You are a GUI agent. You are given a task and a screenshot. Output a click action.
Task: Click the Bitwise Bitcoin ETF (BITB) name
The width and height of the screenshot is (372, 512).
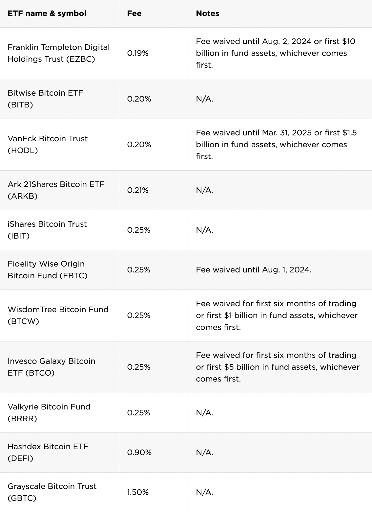click(45, 99)
